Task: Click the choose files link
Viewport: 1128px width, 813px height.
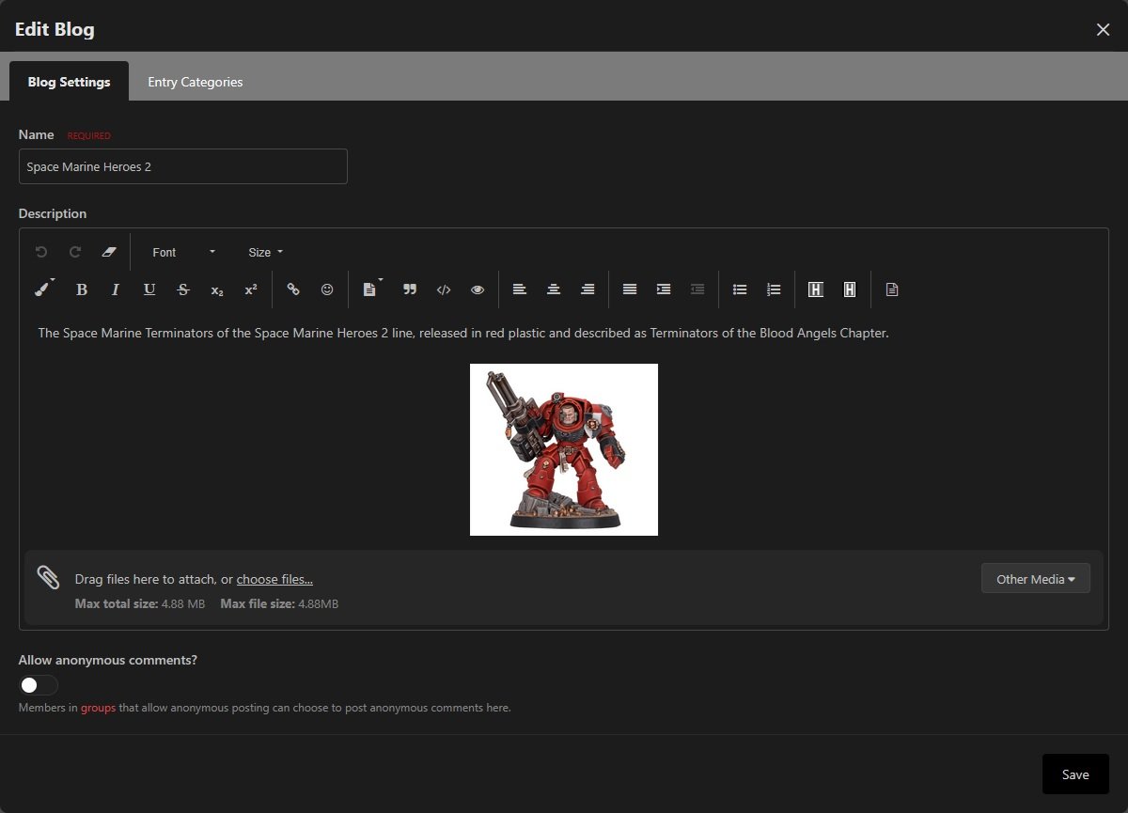Action: pyautogui.click(x=274, y=580)
